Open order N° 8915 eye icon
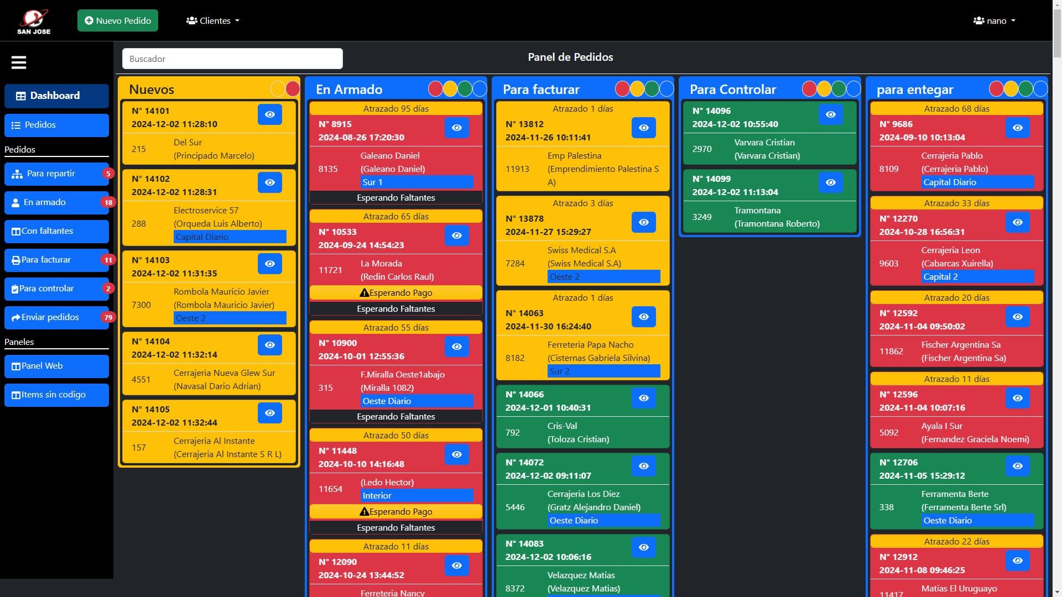 click(457, 128)
